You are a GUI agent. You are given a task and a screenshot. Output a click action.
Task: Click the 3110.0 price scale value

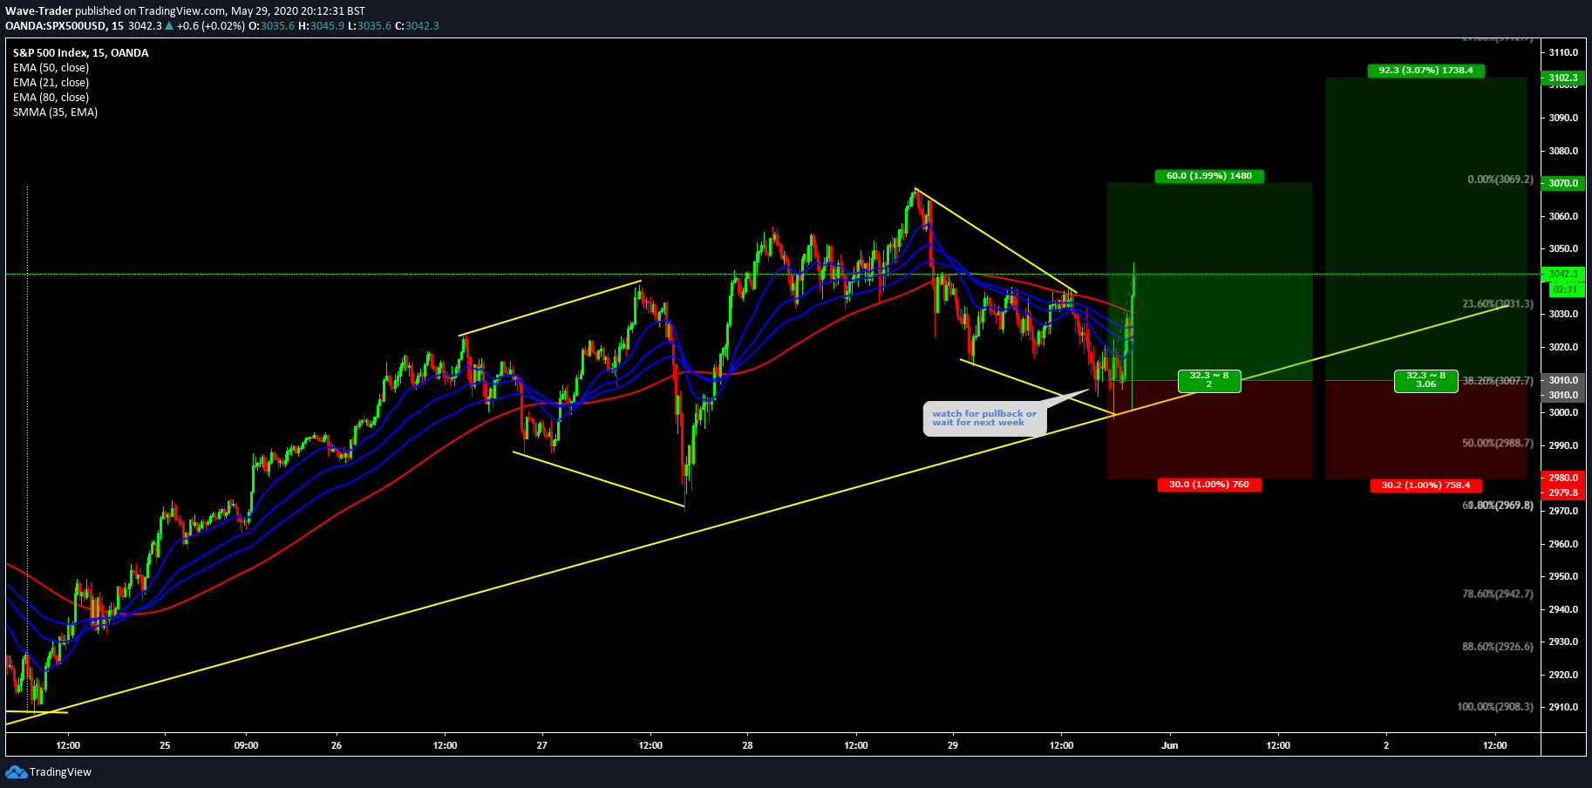1564,53
